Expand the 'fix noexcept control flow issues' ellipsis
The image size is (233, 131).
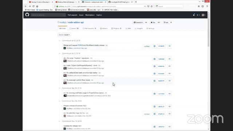pyautogui.click(x=92, y=80)
